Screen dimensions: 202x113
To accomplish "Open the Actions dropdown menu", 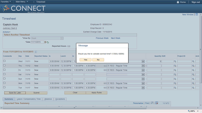I will coord(6,32).
